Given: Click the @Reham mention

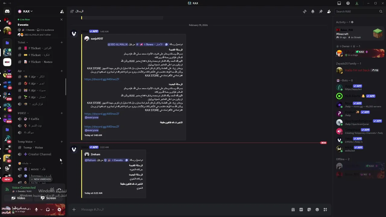Looking at the screenshot, I should pyautogui.click(x=90, y=160).
